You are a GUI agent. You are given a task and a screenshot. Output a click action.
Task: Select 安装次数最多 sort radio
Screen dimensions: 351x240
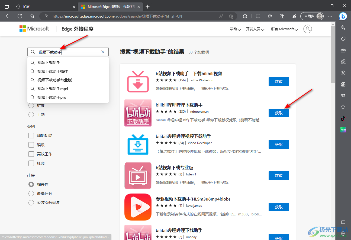click(31, 203)
